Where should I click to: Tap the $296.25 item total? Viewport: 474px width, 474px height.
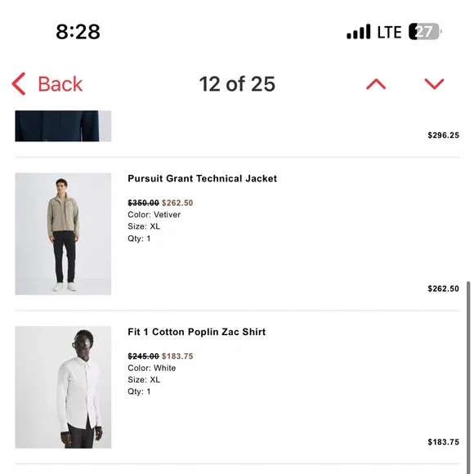[444, 135]
